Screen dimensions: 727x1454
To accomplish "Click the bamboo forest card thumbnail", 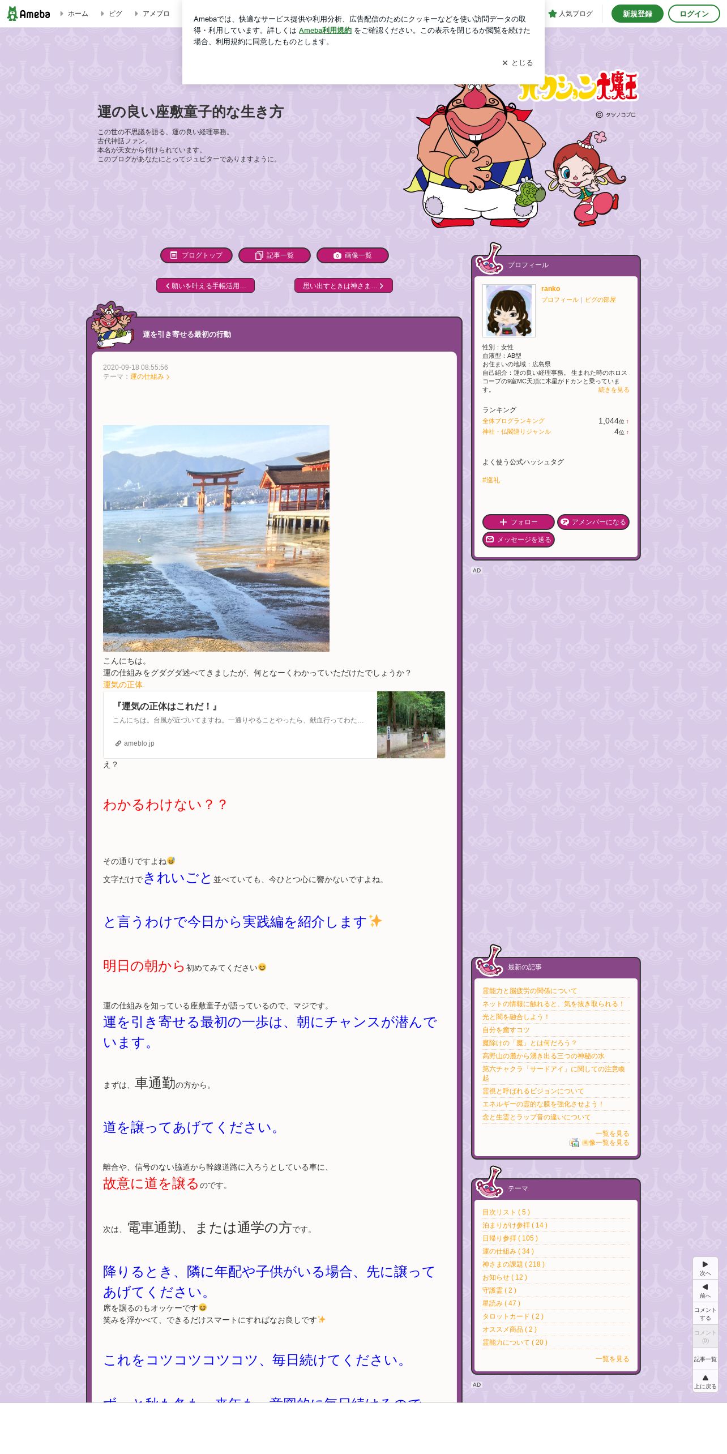I will (x=411, y=725).
